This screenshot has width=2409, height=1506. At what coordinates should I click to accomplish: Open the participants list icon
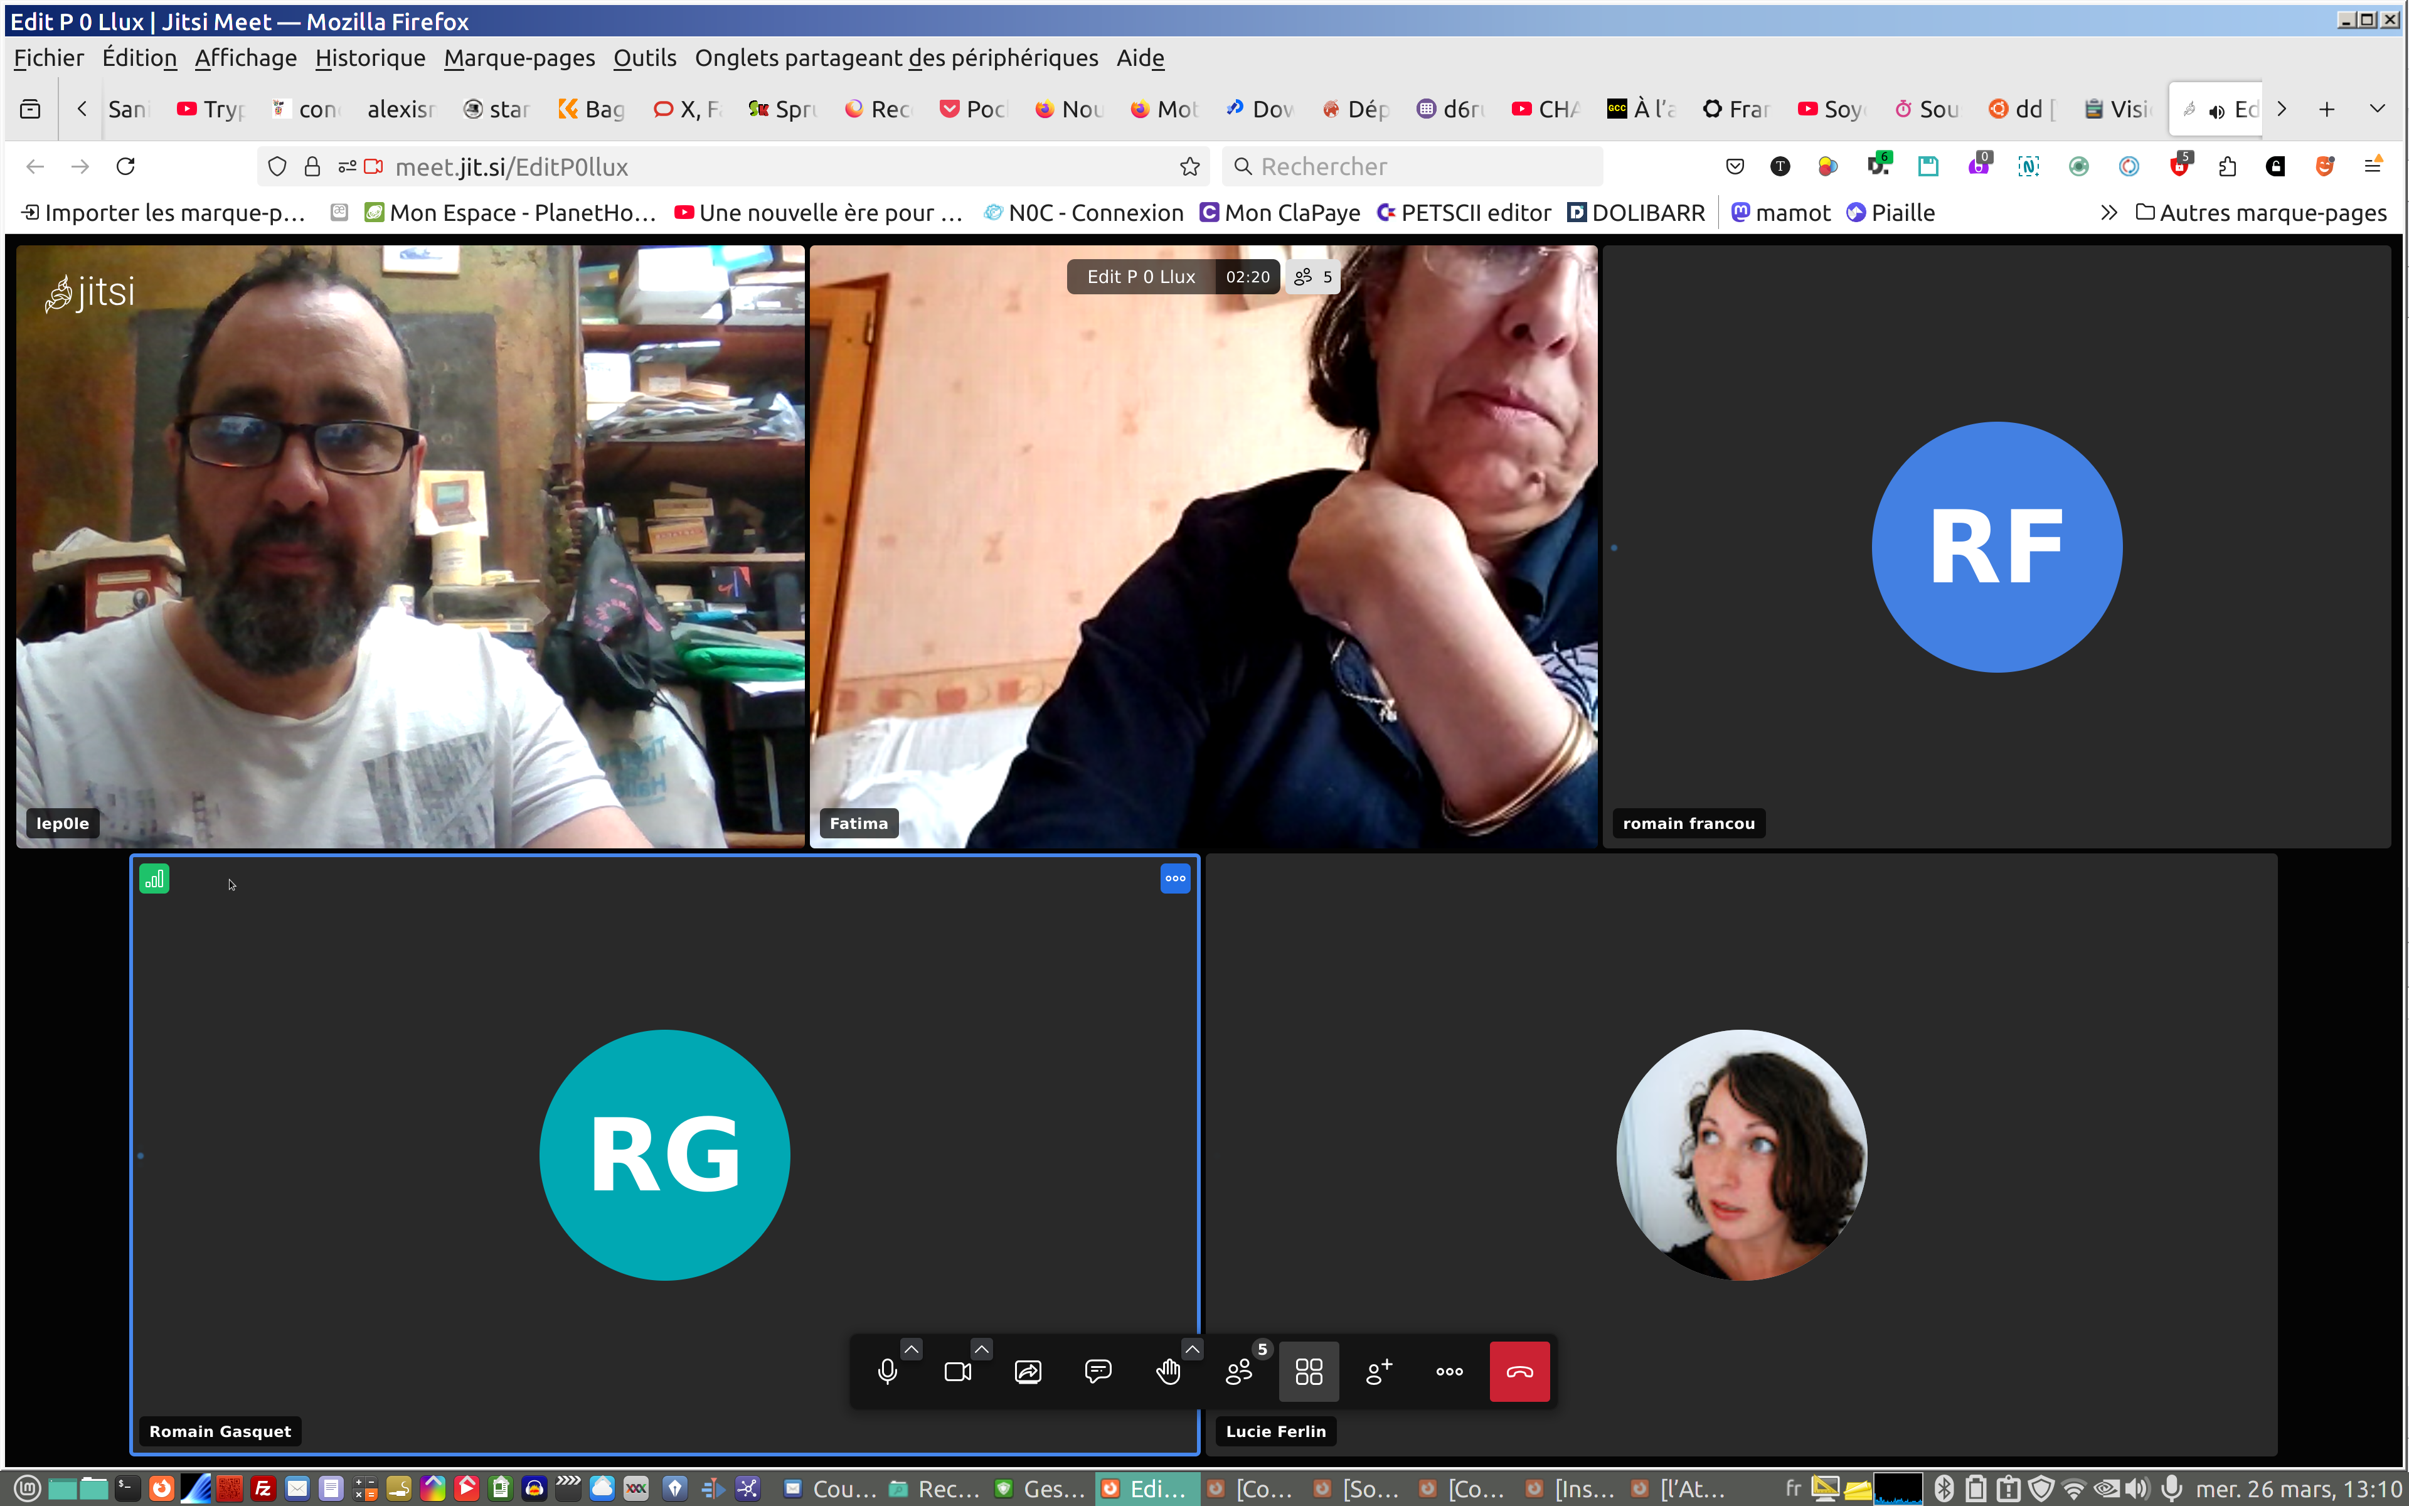click(1238, 1372)
